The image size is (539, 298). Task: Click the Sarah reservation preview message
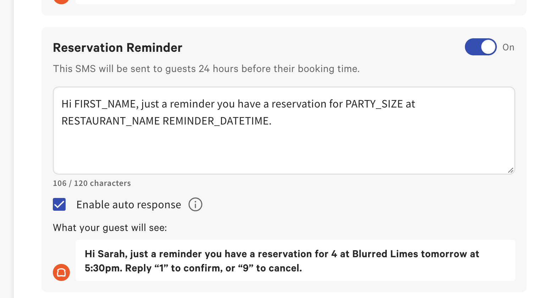point(282,261)
